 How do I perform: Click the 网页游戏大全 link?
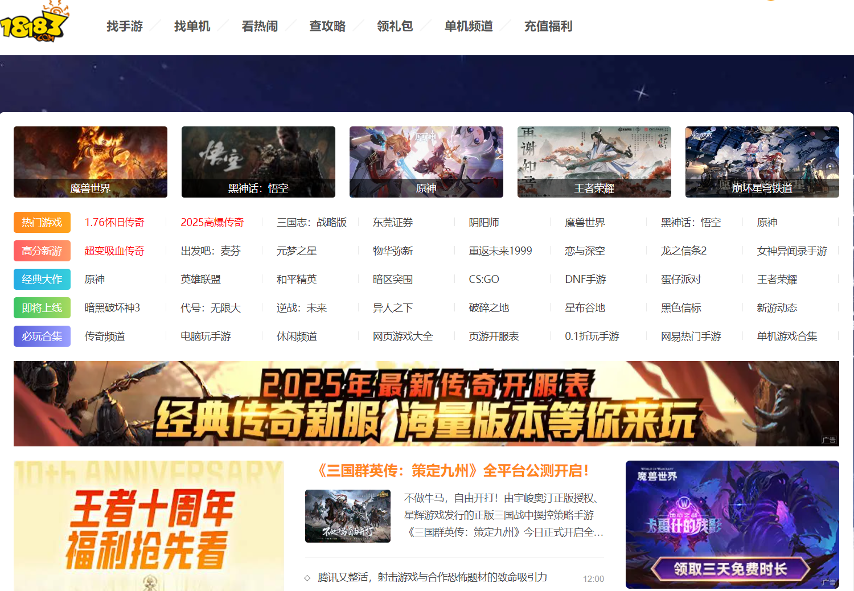point(402,336)
